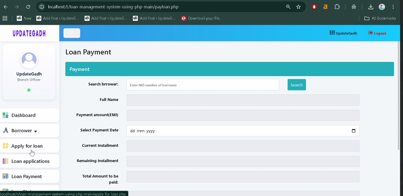
Task: Click the Select Payment Date field
Action: click(243, 131)
